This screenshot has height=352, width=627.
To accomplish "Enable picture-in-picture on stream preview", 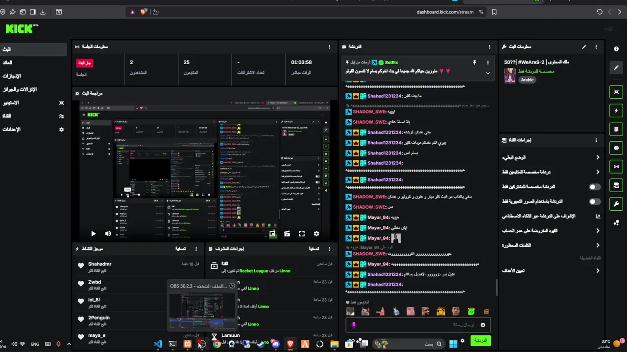I will [x=272, y=234].
